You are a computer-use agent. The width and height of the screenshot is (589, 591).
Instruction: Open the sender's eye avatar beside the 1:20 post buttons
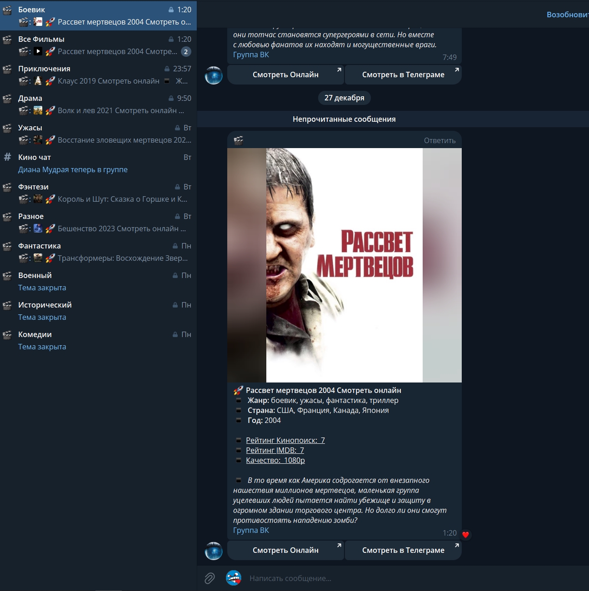(214, 551)
